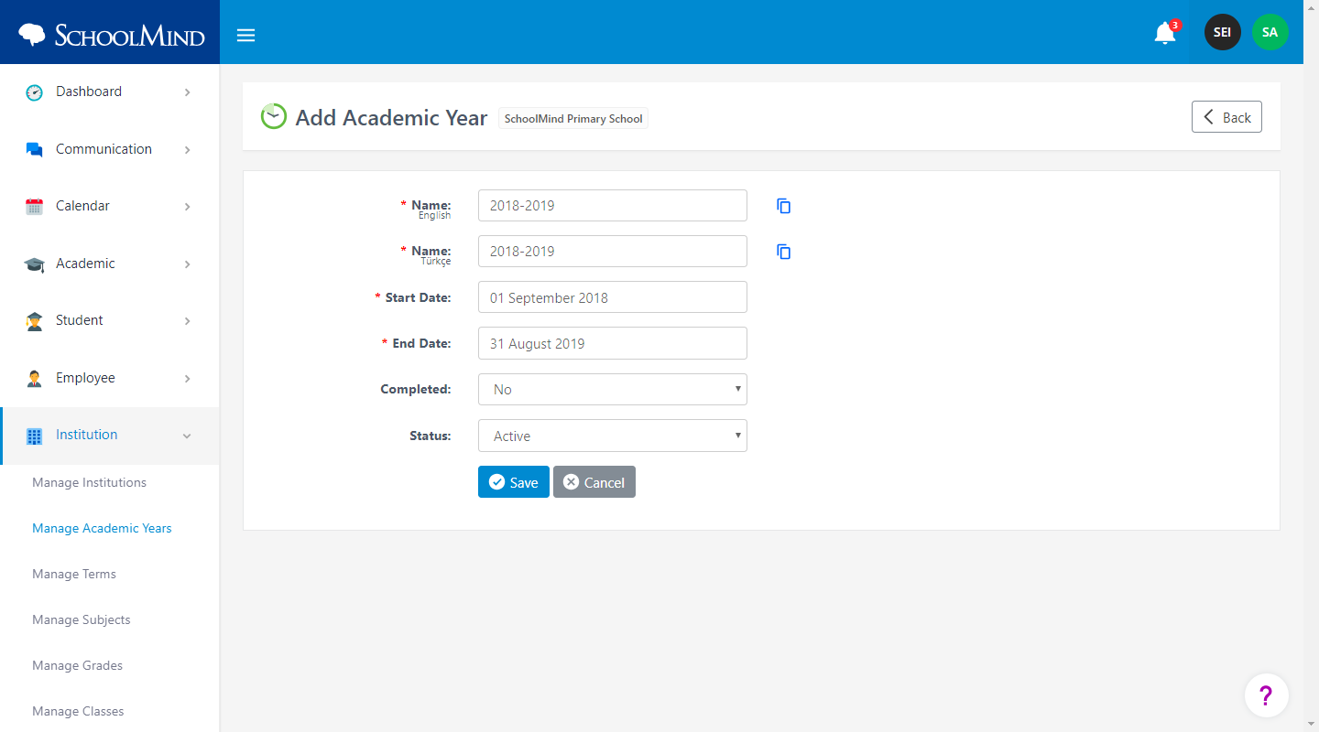Open the Status dropdown

pos(613,436)
